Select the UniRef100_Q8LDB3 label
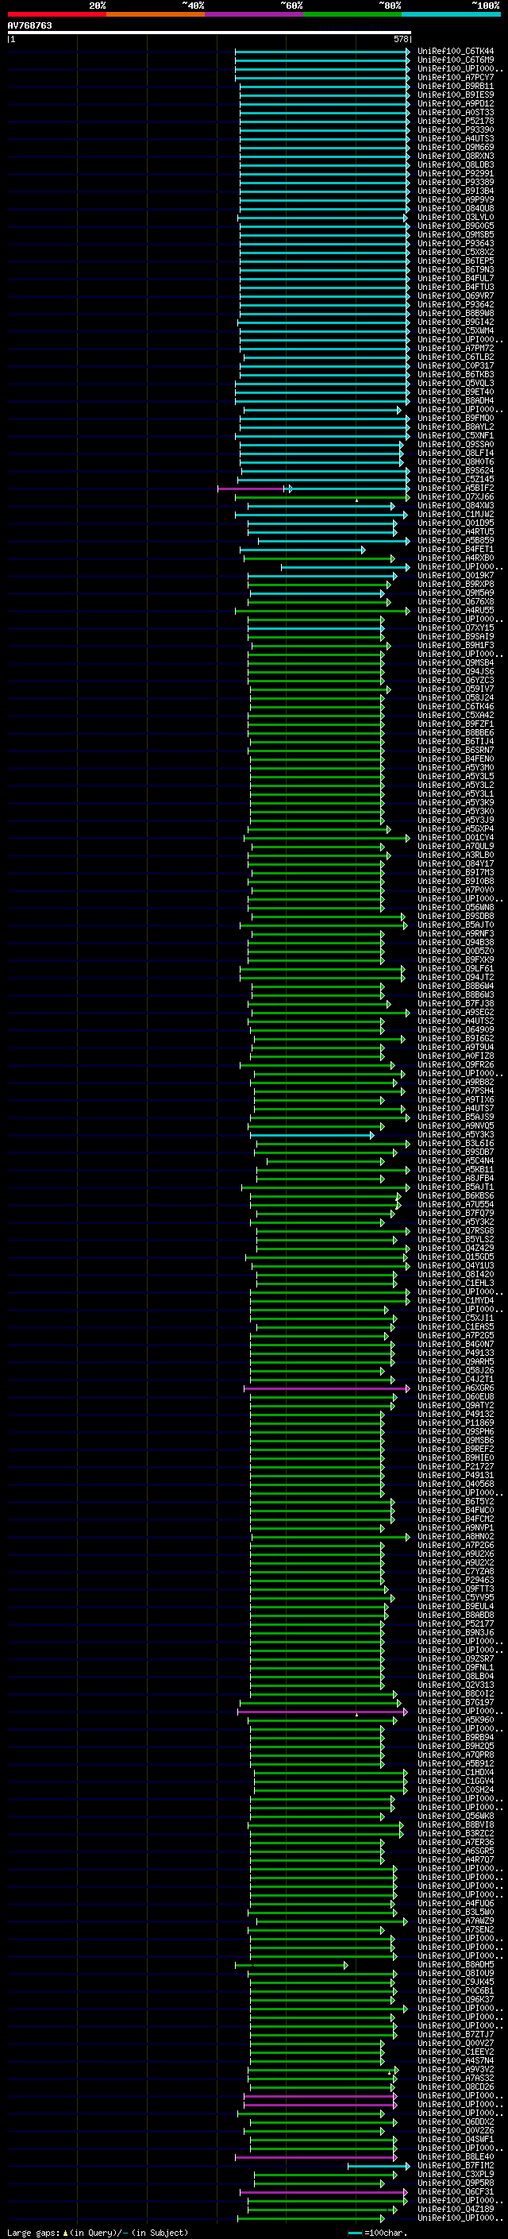 point(456,165)
